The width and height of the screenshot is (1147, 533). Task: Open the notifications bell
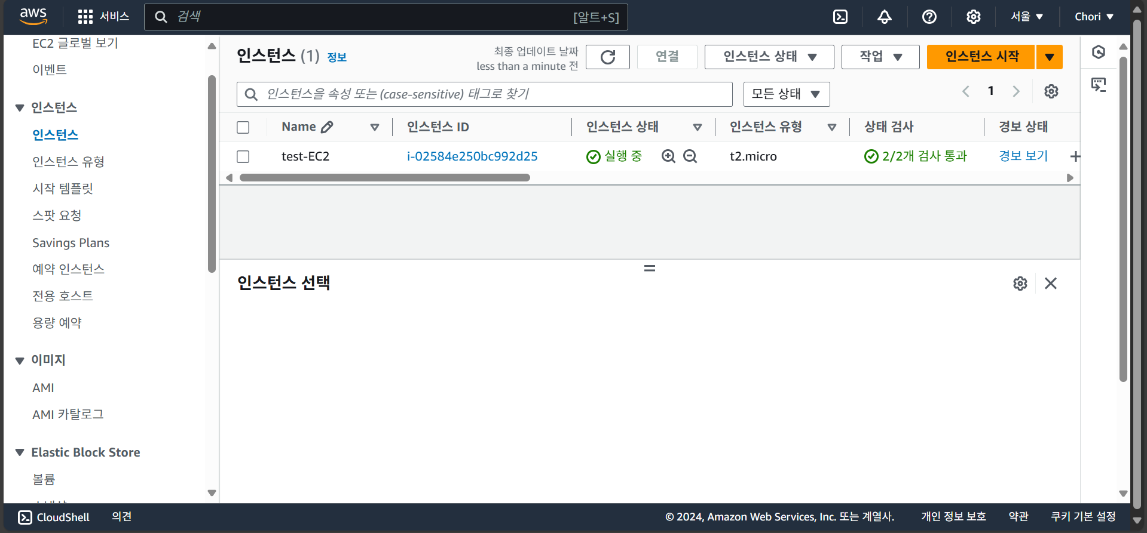click(885, 17)
